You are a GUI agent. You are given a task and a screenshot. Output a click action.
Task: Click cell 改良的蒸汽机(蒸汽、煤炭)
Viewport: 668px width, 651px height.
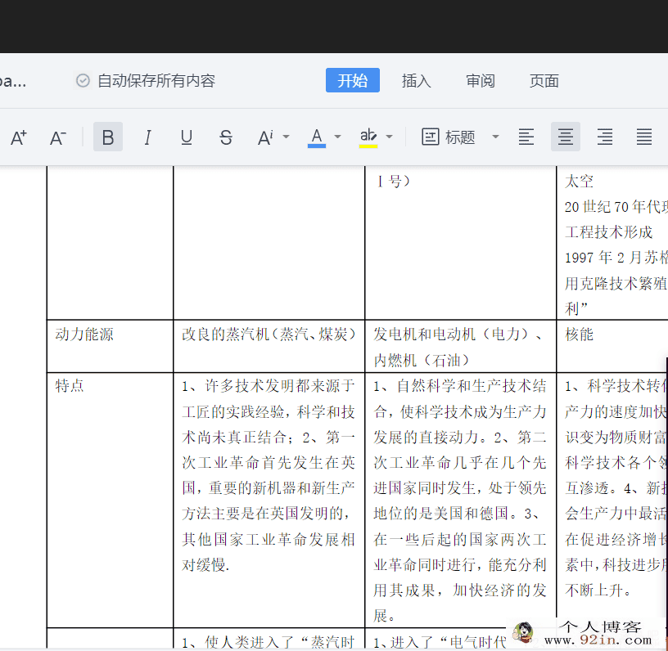269,346
